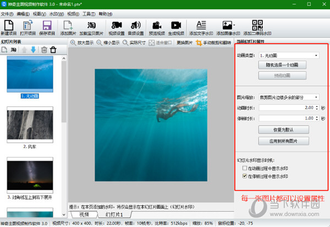Click 预览视频 preview video icon
Image resolution: width=330 pixels, height=227 pixels.
point(157,28)
